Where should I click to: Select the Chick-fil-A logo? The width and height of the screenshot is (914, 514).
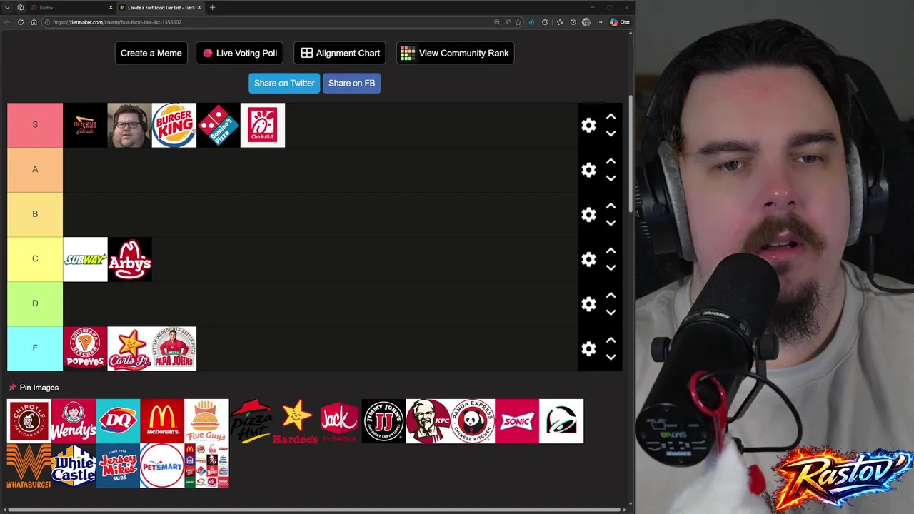(x=263, y=125)
